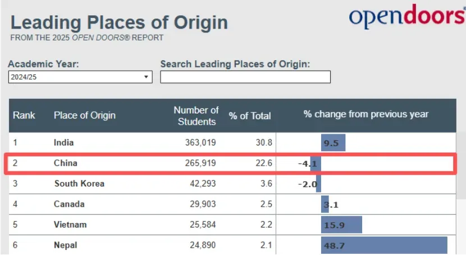Select the Vietnam row label
The width and height of the screenshot is (466, 255).
tap(70, 225)
